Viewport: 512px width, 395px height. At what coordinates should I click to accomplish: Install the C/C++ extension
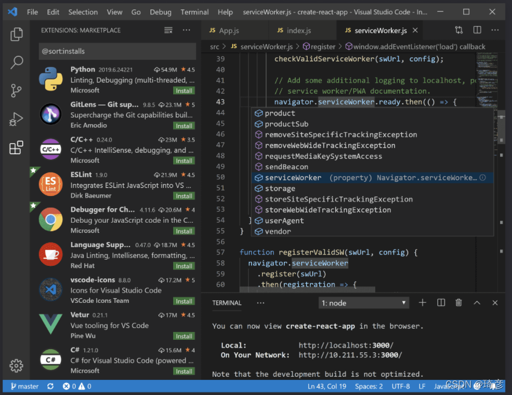pyautogui.click(x=184, y=161)
